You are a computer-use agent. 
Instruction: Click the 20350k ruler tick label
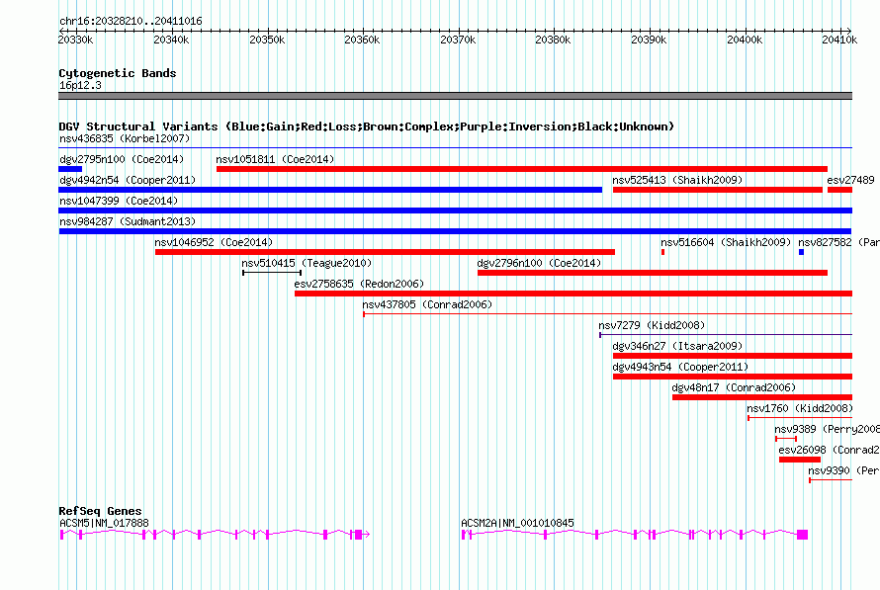pyautogui.click(x=267, y=40)
